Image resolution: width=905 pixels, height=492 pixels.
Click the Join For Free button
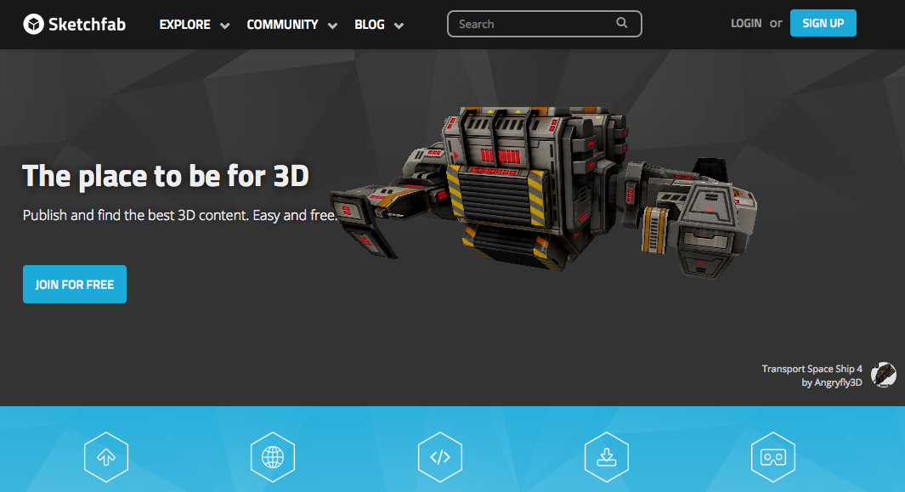coord(75,284)
